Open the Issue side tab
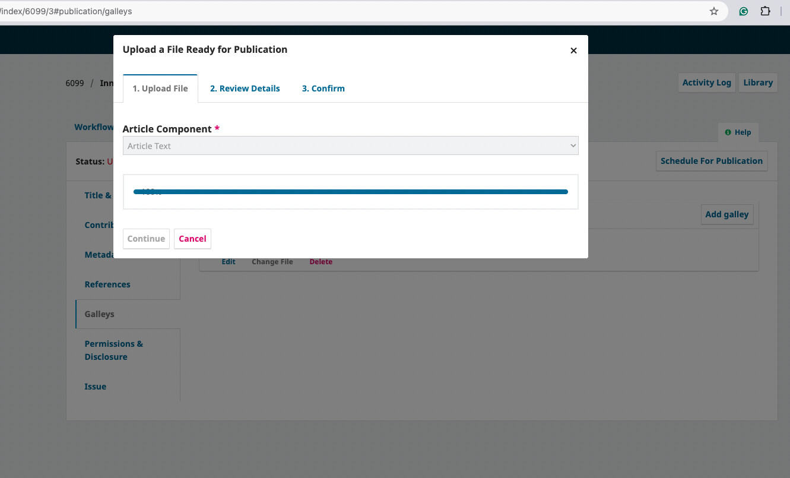The width and height of the screenshot is (790, 478). click(x=95, y=387)
